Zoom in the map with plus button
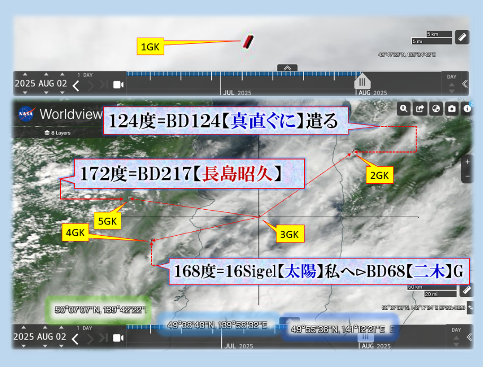Screen dimensions: 483x367 [467, 162]
